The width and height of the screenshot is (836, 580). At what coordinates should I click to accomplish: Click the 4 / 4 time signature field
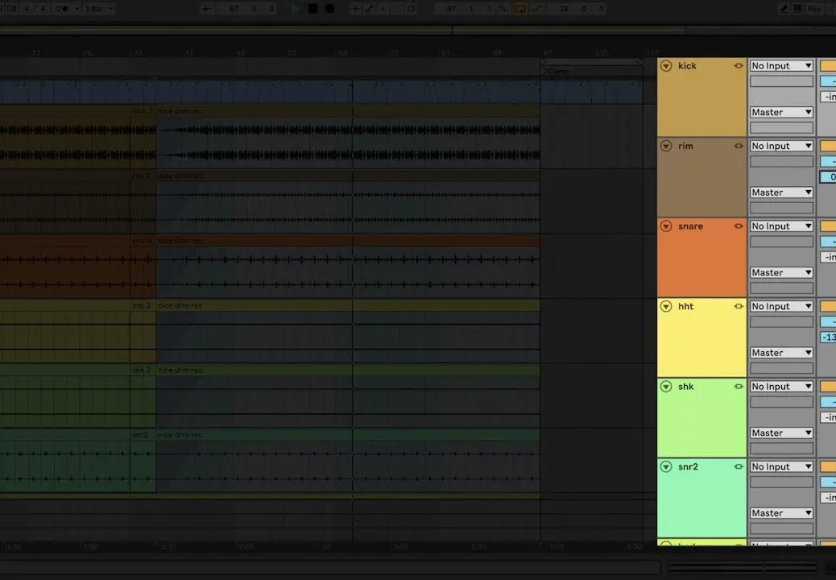point(35,9)
